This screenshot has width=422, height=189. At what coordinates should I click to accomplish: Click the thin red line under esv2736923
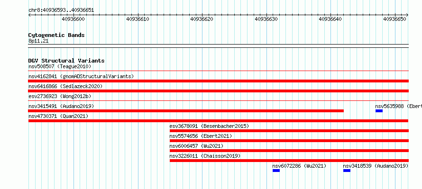(x=219, y=100)
